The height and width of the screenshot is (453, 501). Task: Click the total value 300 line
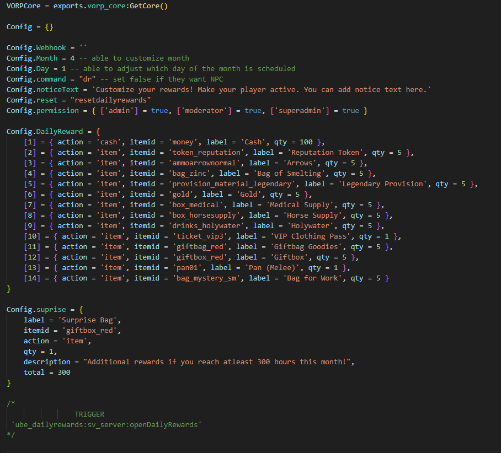[x=47, y=373]
